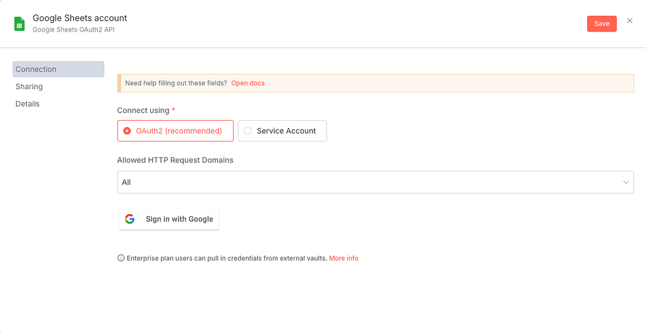Click the Connect using field label
Image resolution: width=646 pixels, height=333 pixels.
143,111
